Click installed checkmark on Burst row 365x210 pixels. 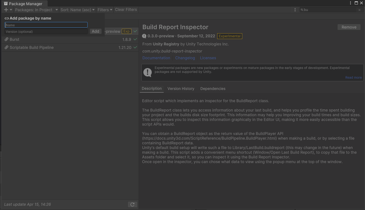135,39
